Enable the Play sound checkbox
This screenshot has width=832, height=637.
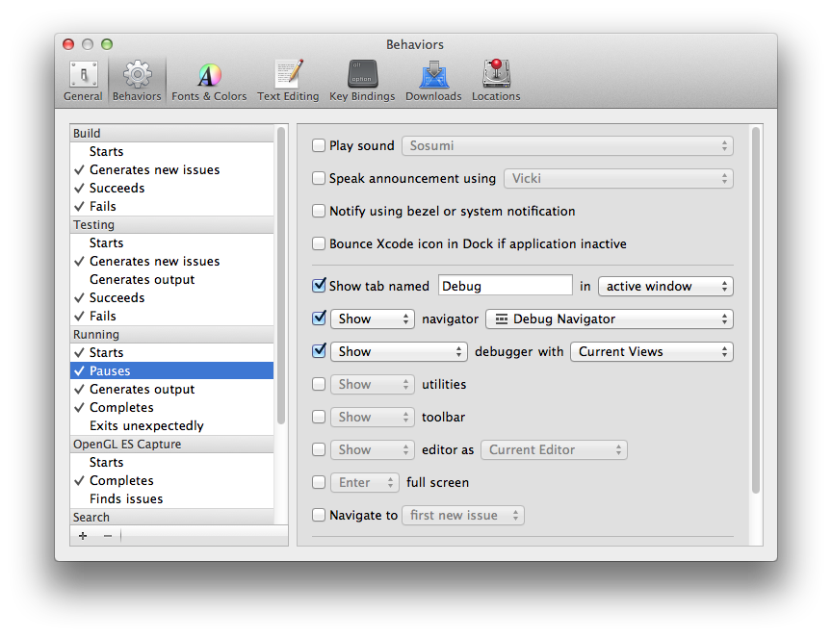coord(319,145)
